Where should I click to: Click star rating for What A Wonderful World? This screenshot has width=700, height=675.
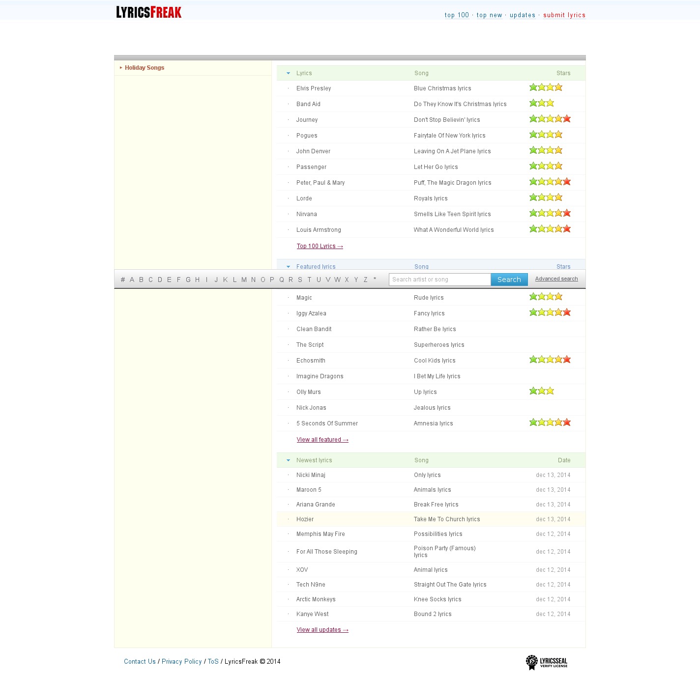coord(550,229)
